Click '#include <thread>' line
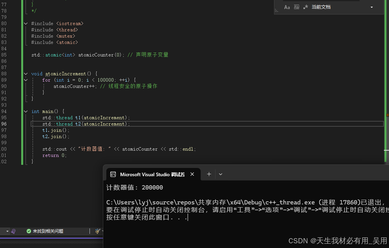Viewport: 389px width, 248px height. 55,30
